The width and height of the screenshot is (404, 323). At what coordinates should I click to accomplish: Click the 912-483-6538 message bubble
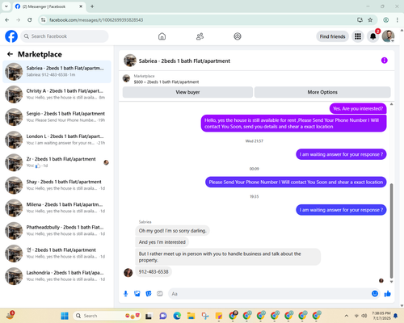[154, 272]
